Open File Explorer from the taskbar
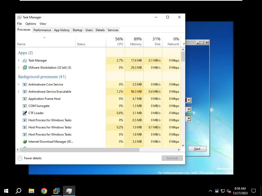This screenshot has width=262, height=196. (31, 191)
